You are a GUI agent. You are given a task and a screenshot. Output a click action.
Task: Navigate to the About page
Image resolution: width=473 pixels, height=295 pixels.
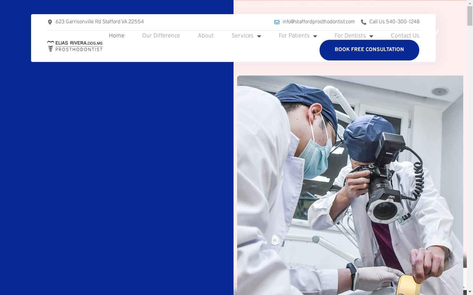206,36
